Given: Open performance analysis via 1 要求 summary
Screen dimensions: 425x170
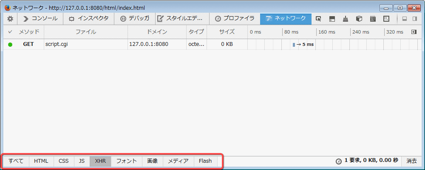Looking at the screenshot, I should 367,161.
